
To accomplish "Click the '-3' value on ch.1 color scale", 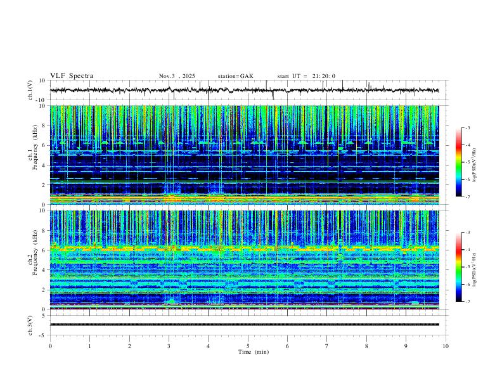I will click(x=467, y=127).
